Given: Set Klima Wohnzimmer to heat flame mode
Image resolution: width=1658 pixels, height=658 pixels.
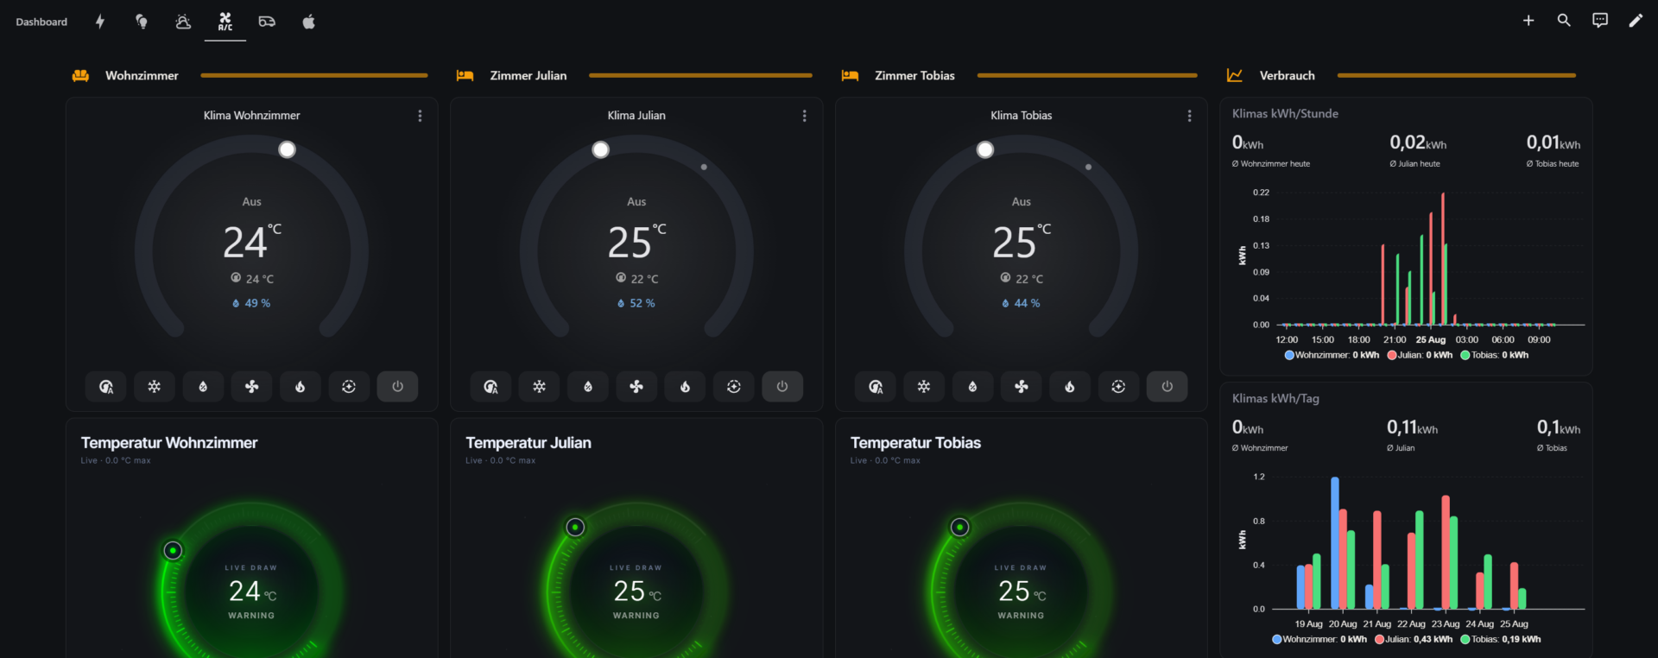Looking at the screenshot, I should pos(301,387).
